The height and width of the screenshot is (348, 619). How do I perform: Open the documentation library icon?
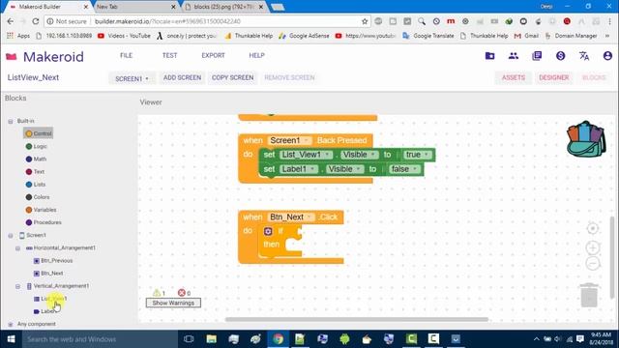(537, 56)
